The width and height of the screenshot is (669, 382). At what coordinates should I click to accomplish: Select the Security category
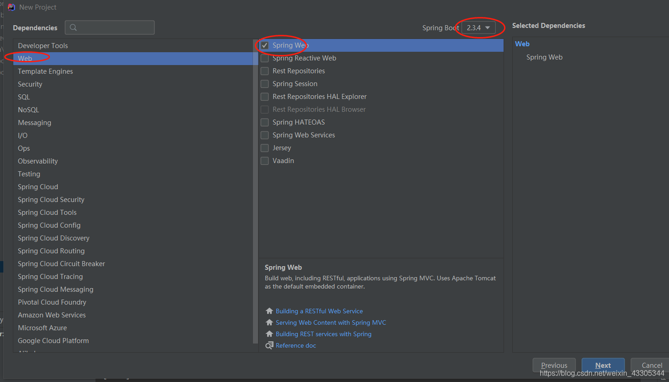[133, 84]
